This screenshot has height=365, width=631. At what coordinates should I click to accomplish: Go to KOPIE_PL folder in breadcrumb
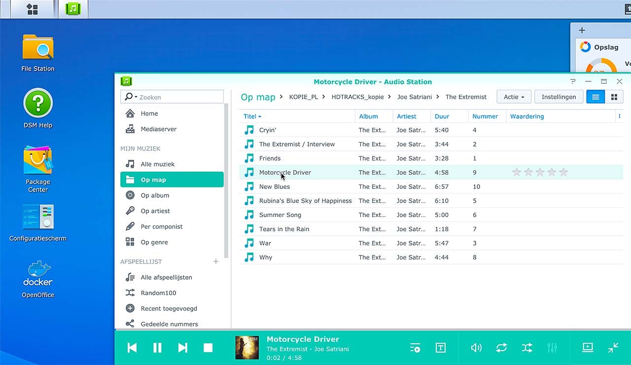(x=304, y=97)
